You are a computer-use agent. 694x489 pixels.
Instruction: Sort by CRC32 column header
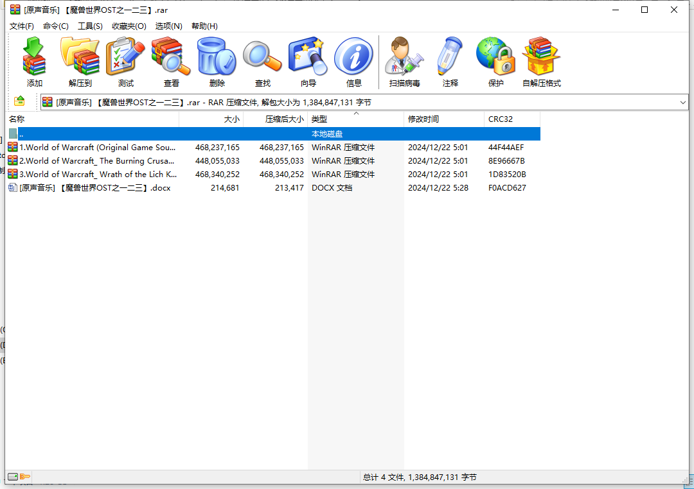coord(512,119)
